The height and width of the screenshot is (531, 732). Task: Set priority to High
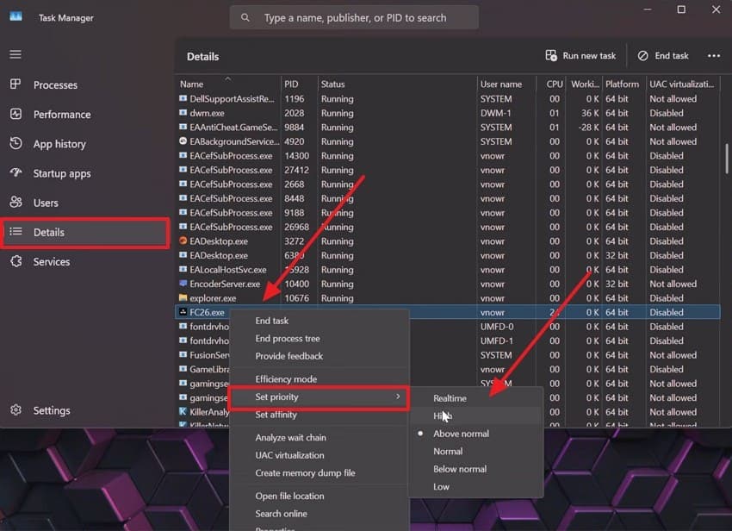point(443,416)
